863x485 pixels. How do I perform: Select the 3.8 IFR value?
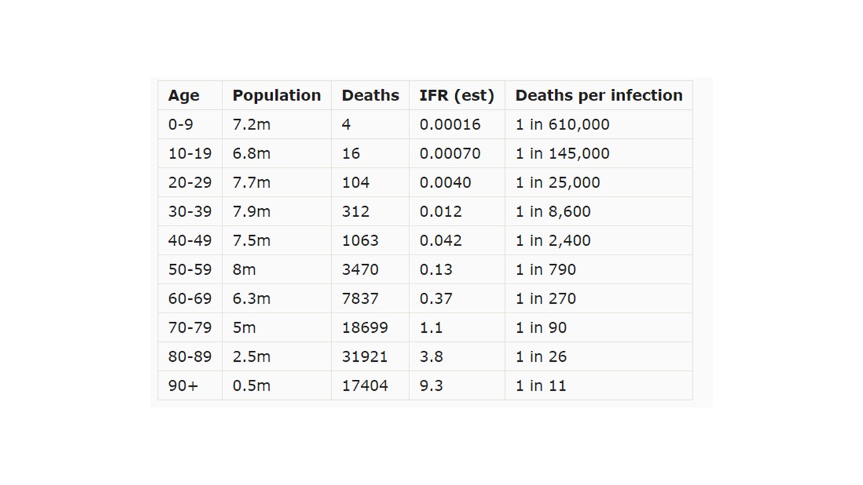pyautogui.click(x=431, y=356)
